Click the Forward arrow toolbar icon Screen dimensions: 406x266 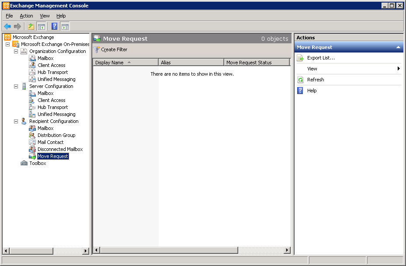click(17, 26)
